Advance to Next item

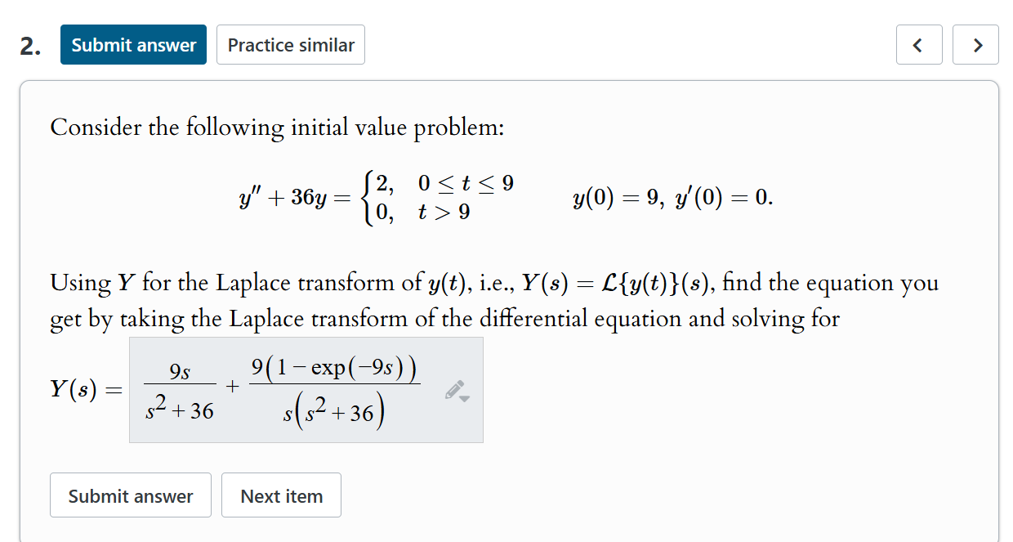click(x=281, y=495)
